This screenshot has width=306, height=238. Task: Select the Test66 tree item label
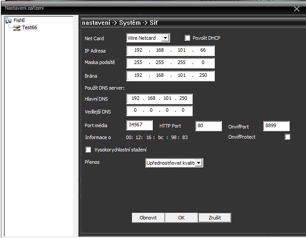pos(30,27)
